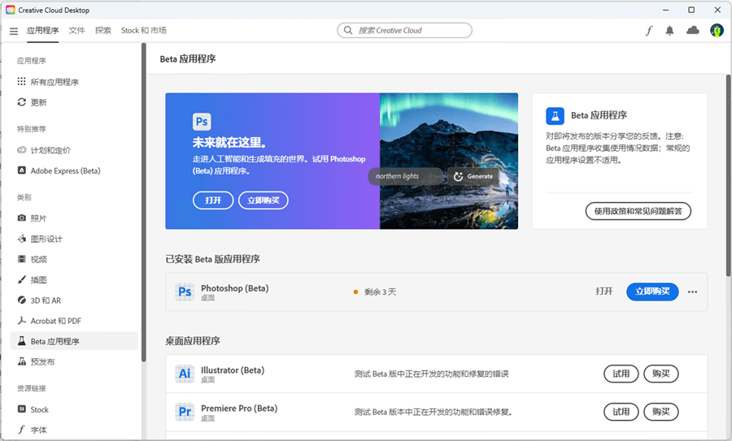Click the main content vertical scrollbar
The width and height of the screenshot is (732, 441).
click(728, 175)
